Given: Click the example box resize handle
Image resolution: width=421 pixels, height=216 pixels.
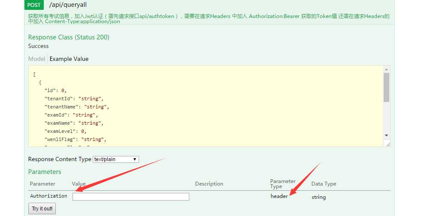Looking at the screenshot, I should [387, 144].
